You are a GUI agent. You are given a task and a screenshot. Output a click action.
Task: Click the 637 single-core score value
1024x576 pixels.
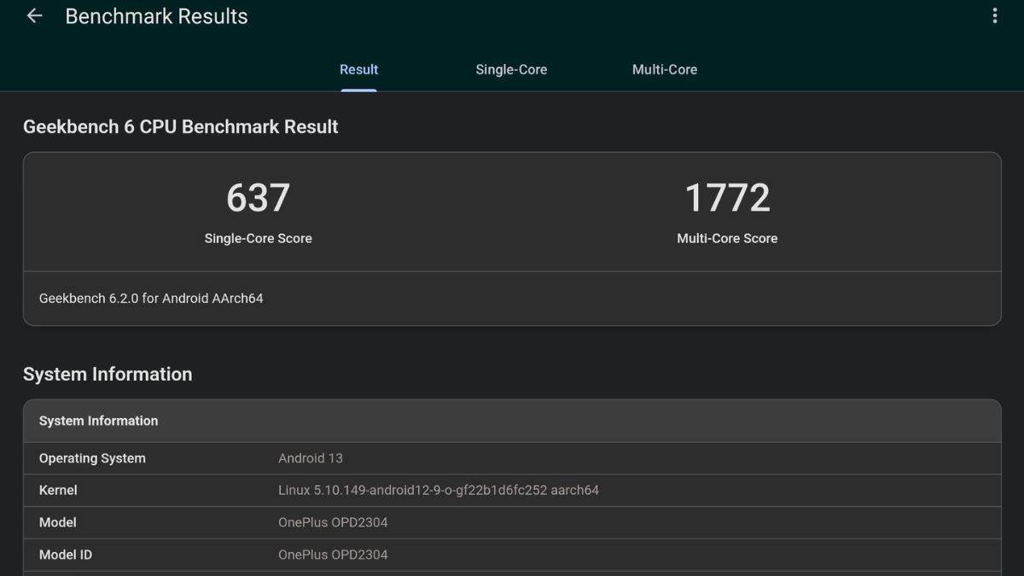pos(258,198)
